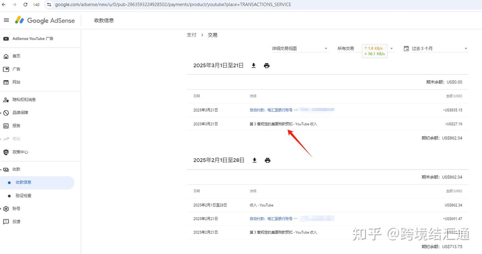Download the 2025年3月1日至21日 statement
482x254 pixels.
click(254, 66)
